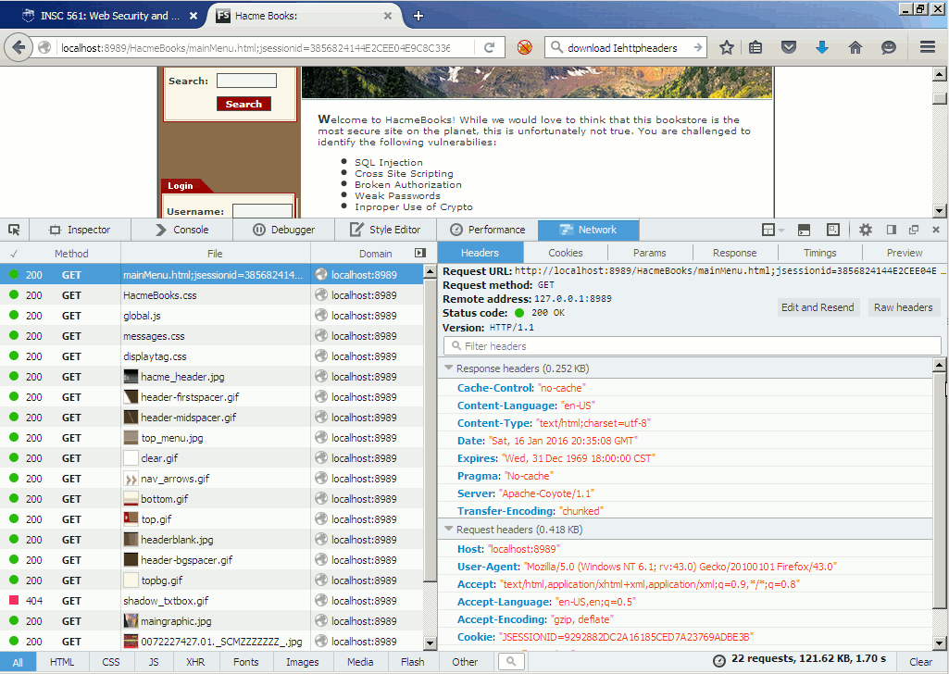Open the Firefox hamburger menu

coord(927,47)
